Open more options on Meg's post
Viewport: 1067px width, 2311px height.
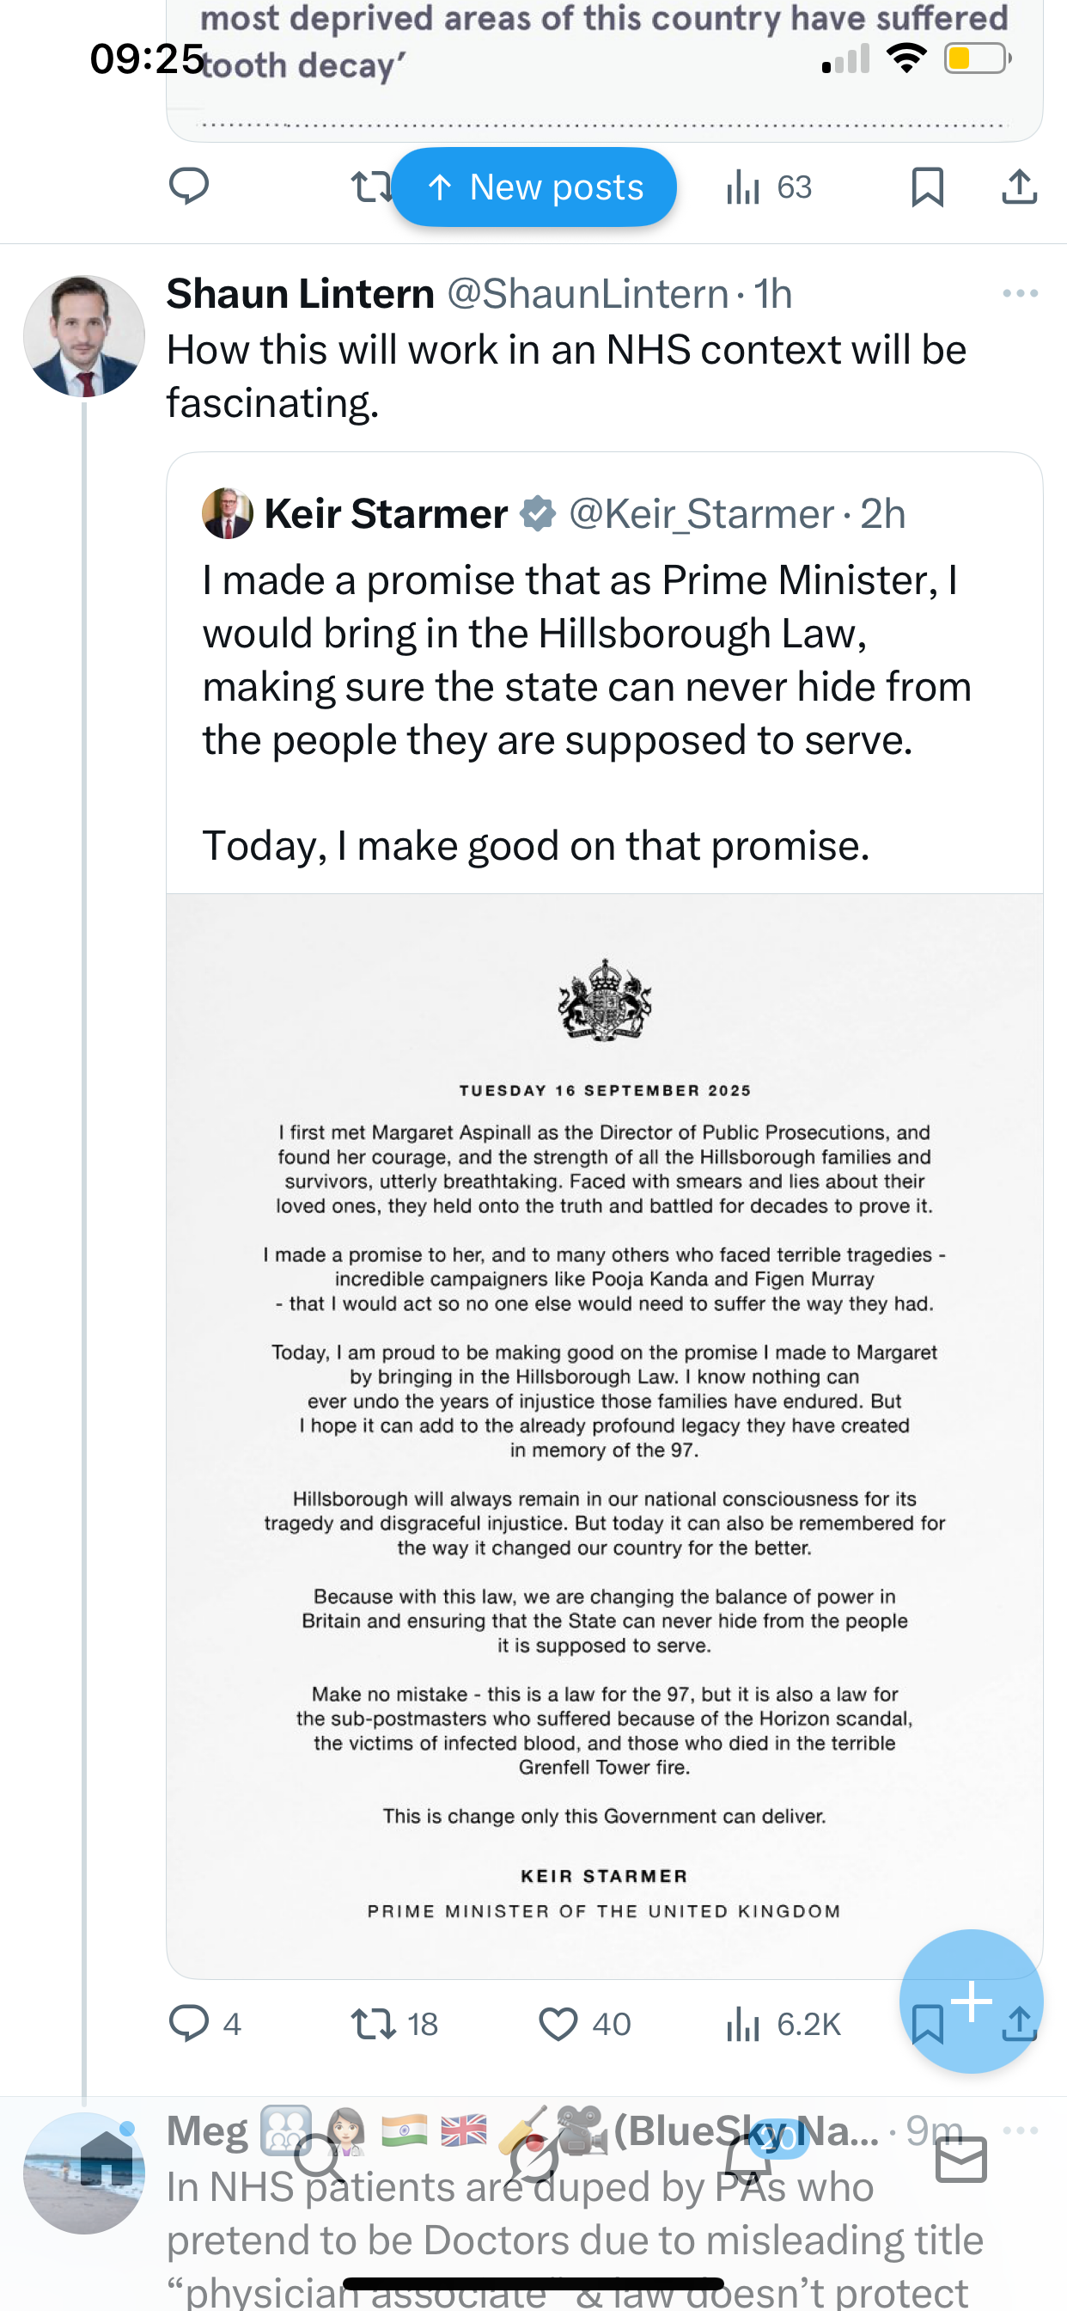pyautogui.click(x=1020, y=2129)
